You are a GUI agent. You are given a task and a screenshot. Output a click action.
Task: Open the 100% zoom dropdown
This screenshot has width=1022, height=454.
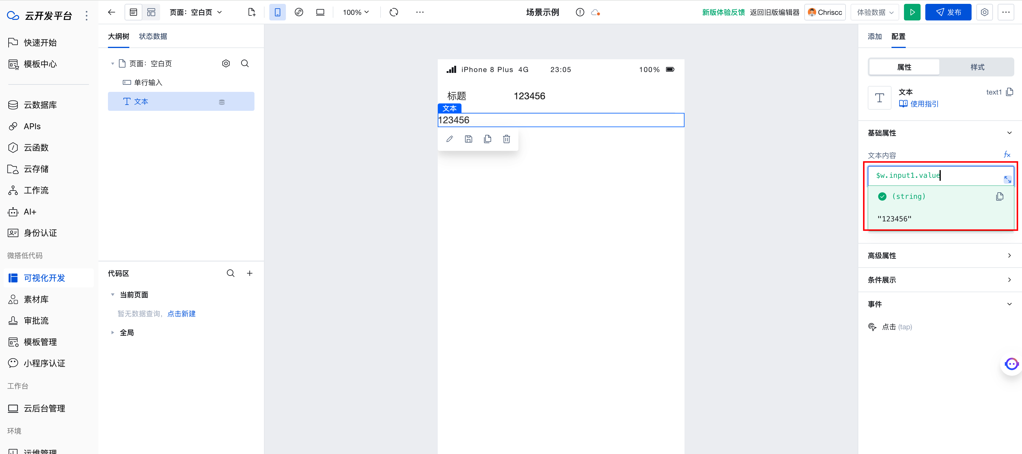tap(356, 12)
